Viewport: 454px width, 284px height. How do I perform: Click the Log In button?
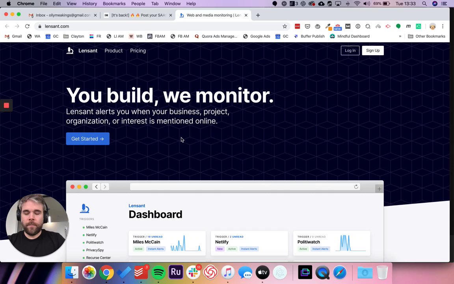click(x=350, y=50)
